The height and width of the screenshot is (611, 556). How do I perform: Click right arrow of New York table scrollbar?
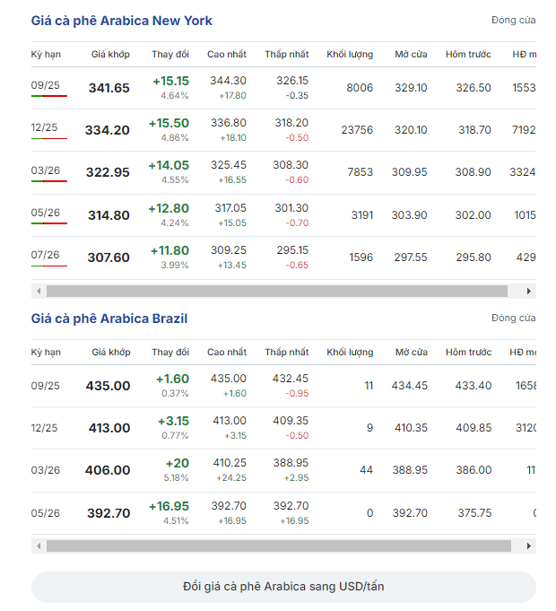[529, 291]
